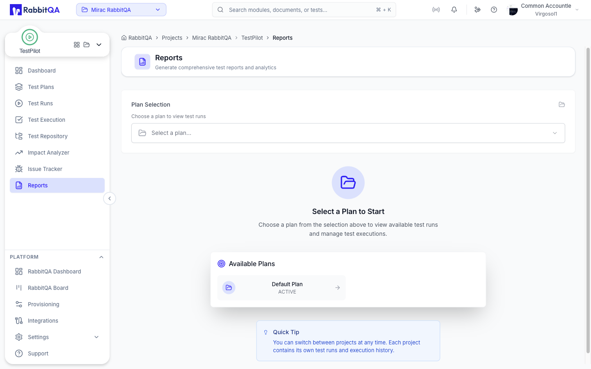Click the Default Plan folder icon
The image size is (591, 369).
(x=229, y=288)
